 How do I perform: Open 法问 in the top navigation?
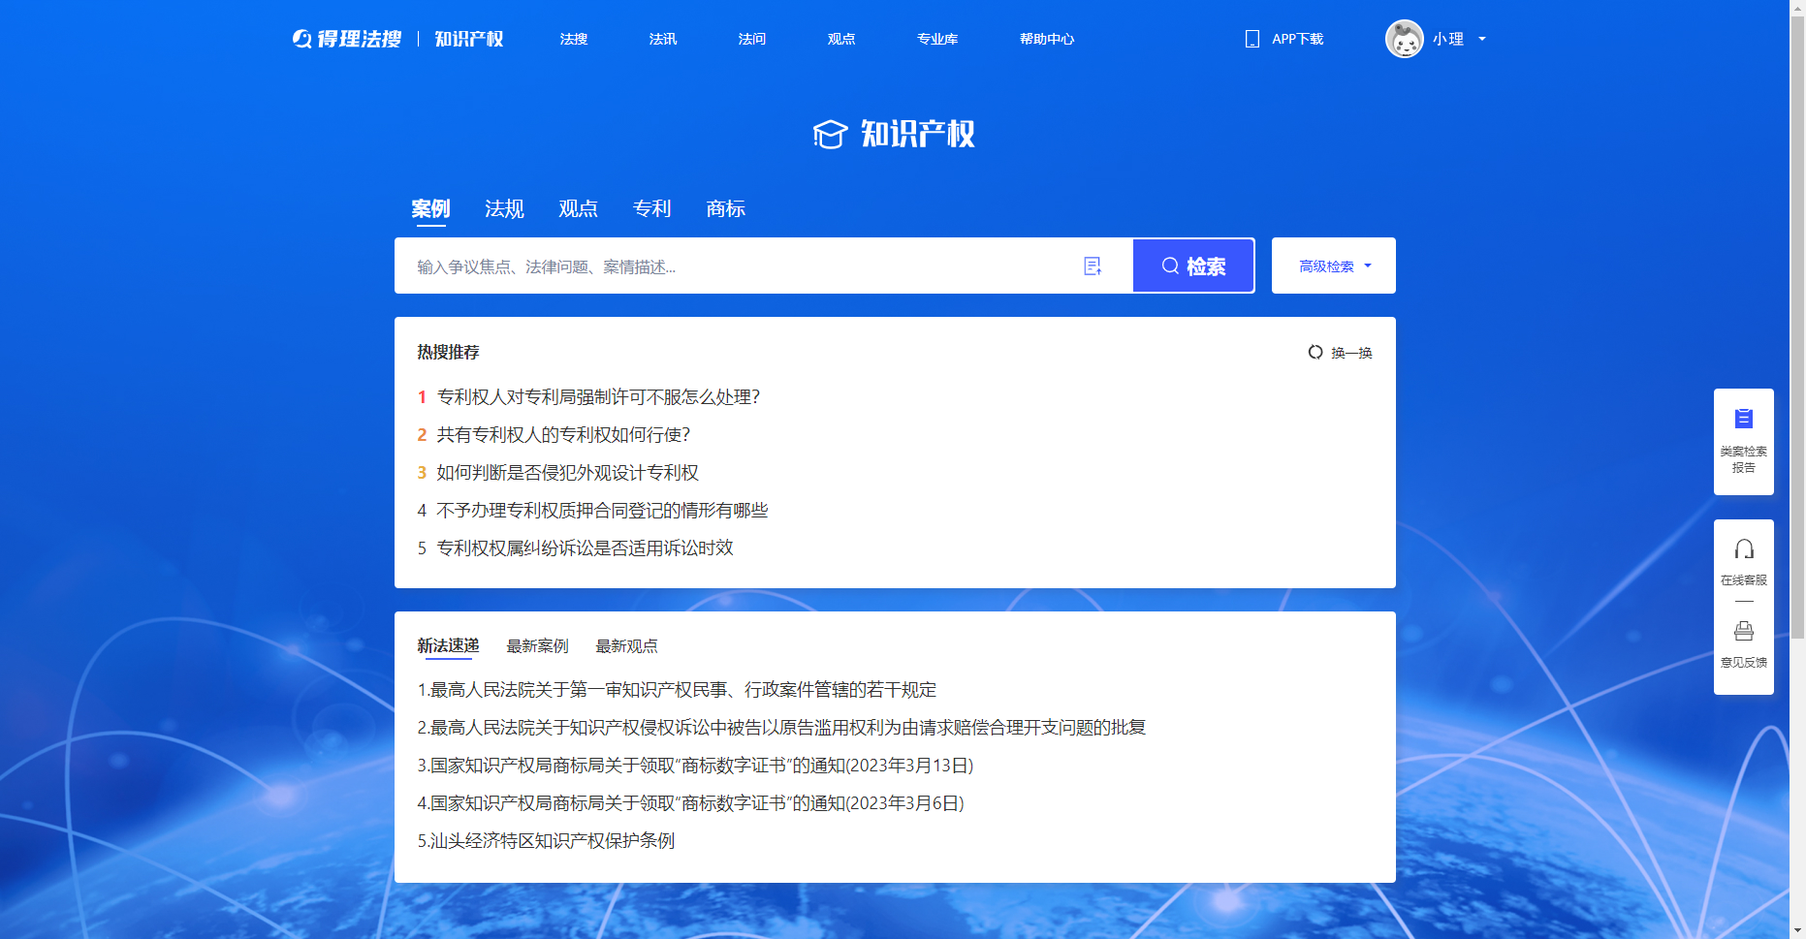[x=752, y=39]
